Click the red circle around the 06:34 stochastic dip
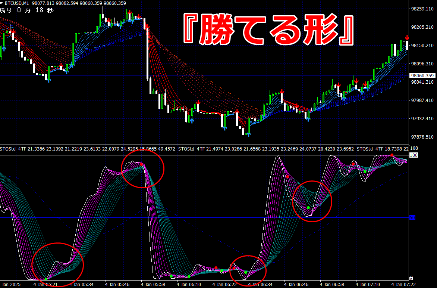 [x=248, y=271]
